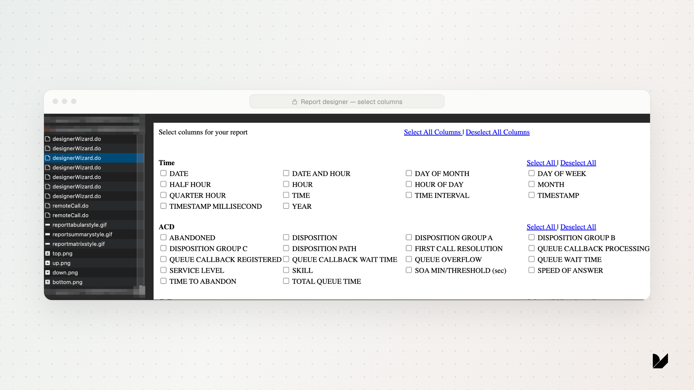This screenshot has width=694, height=390.
Task: Click file icon of highlighted designerWizard.do row
Action: (48, 158)
